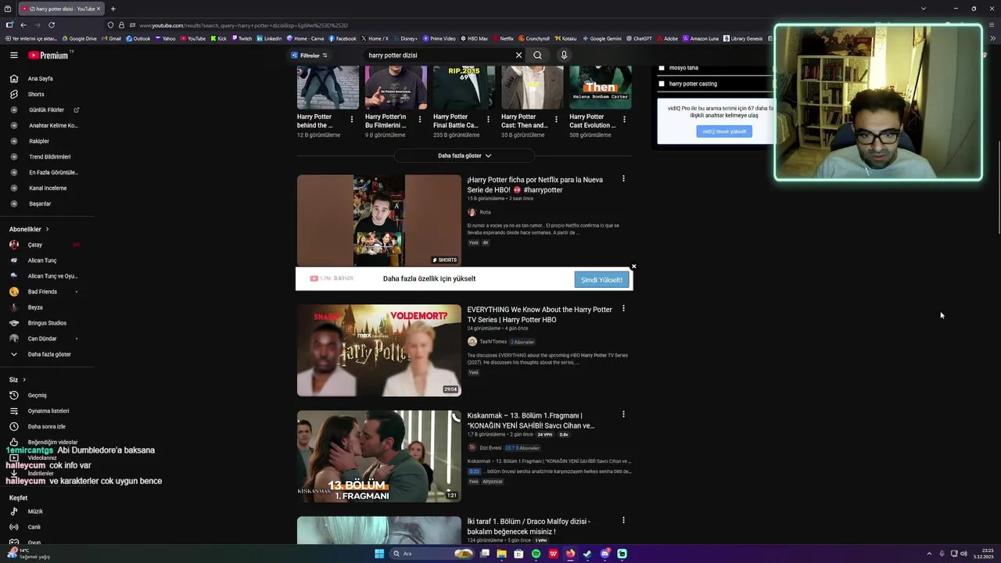This screenshot has width=1001, height=563.
Task: Open İki taraf 1. Bölüm / Draco Malfoy video title
Action: (x=529, y=526)
